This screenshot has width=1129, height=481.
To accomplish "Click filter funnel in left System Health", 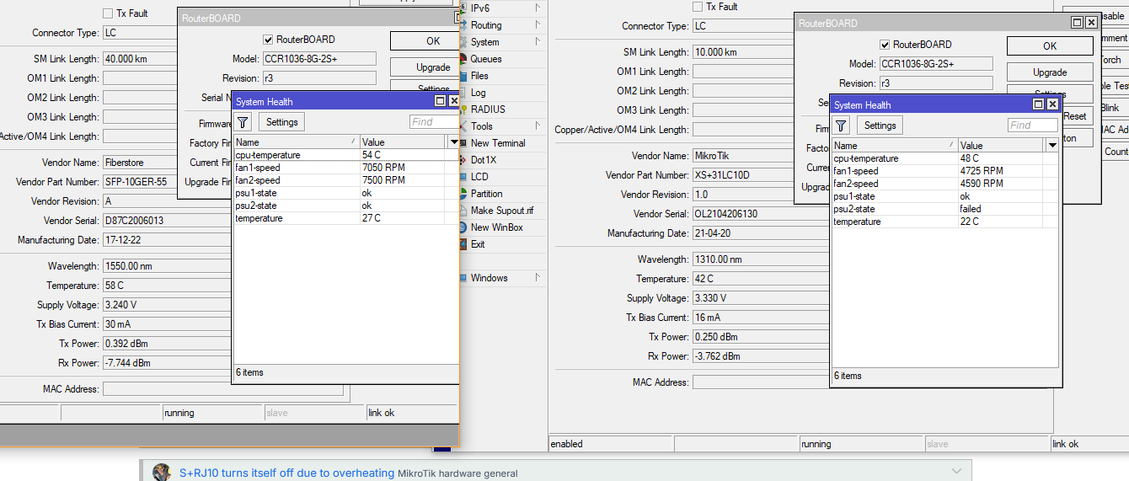I will coord(243,122).
